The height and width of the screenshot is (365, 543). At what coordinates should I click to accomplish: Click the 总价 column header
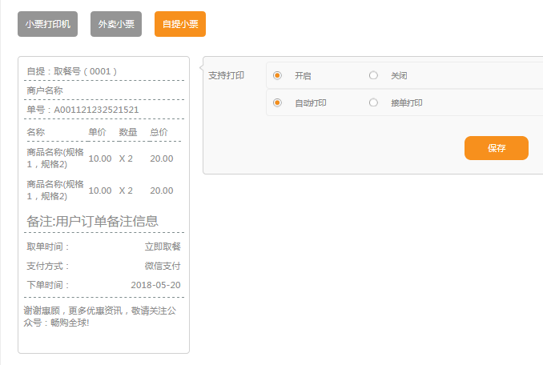coord(159,131)
